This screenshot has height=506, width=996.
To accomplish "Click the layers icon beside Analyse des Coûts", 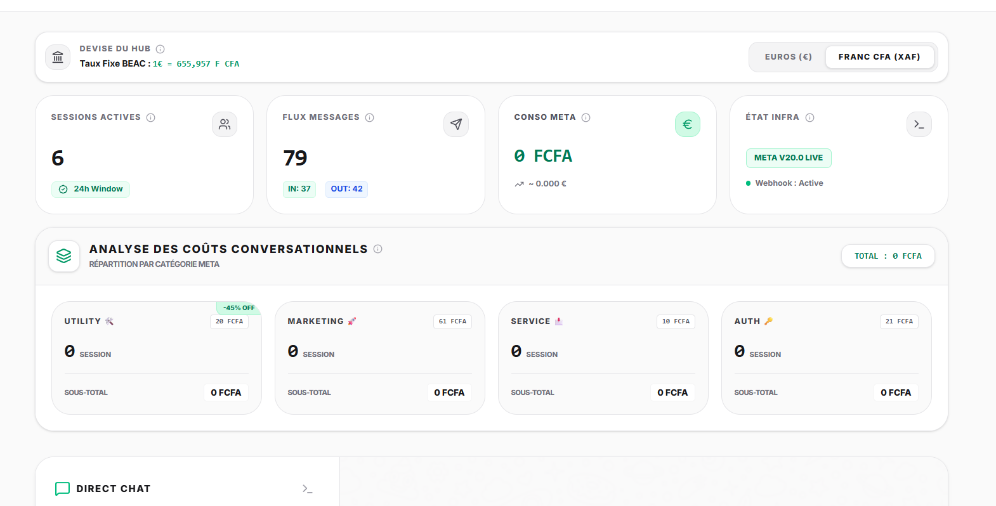I will point(64,256).
